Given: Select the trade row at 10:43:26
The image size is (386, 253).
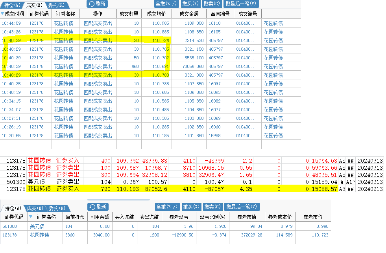Looking at the screenshot, I should [x=150, y=32].
